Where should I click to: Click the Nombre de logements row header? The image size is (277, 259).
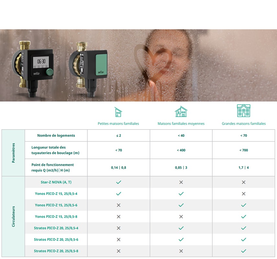coord(56,135)
